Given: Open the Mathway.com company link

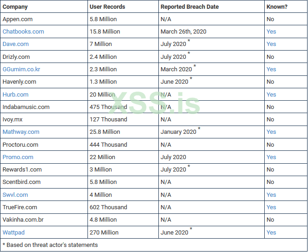Looking at the screenshot, I should pos(21,132).
